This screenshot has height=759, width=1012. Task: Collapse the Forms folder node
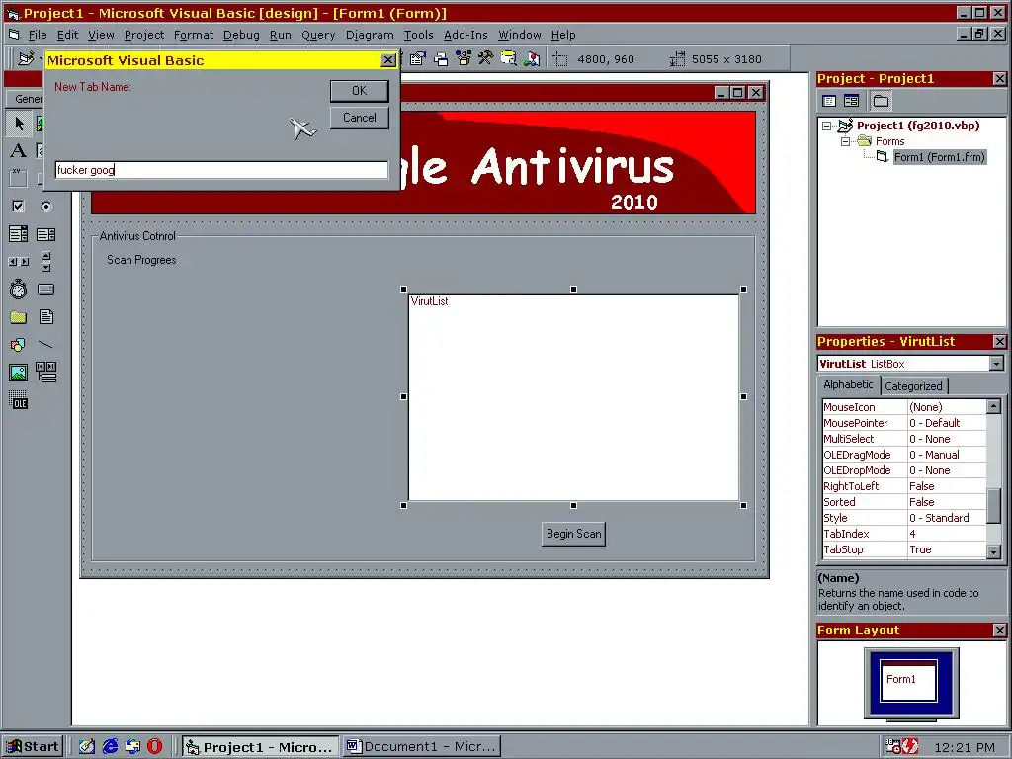point(845,141)
